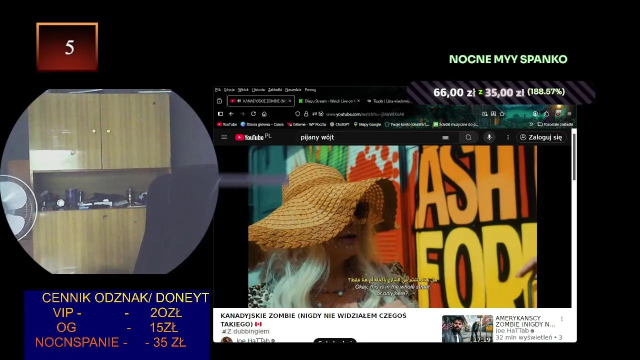Open the Historia menu
The image size is (640, 360).
pos(258,89)
